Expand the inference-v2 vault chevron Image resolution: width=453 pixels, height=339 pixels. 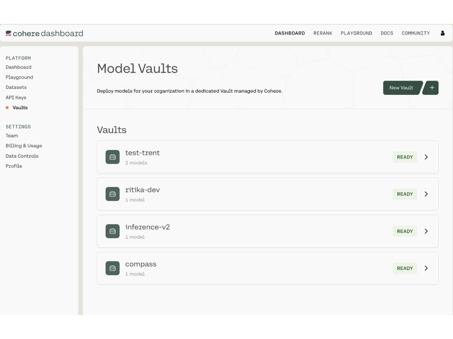[x=426, y=231]
